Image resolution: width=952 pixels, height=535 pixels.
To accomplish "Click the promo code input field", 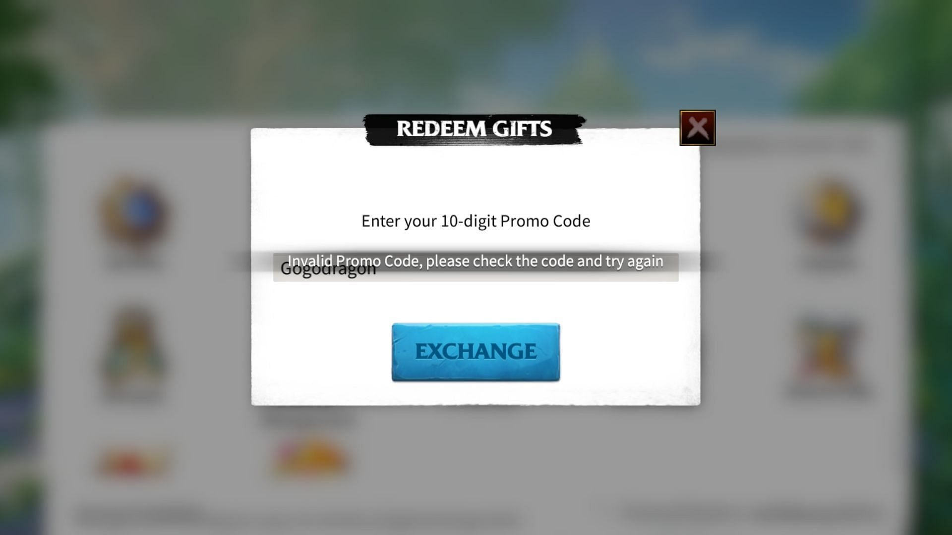I will tap(476, 267).
